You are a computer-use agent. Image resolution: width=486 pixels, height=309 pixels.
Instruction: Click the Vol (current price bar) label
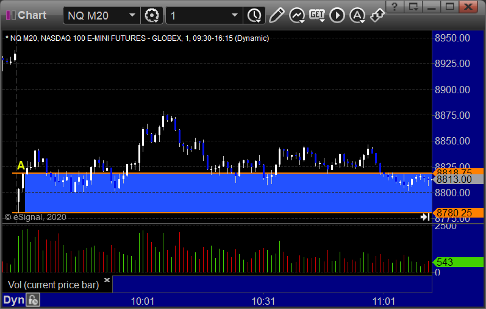[x=53, y=285]
